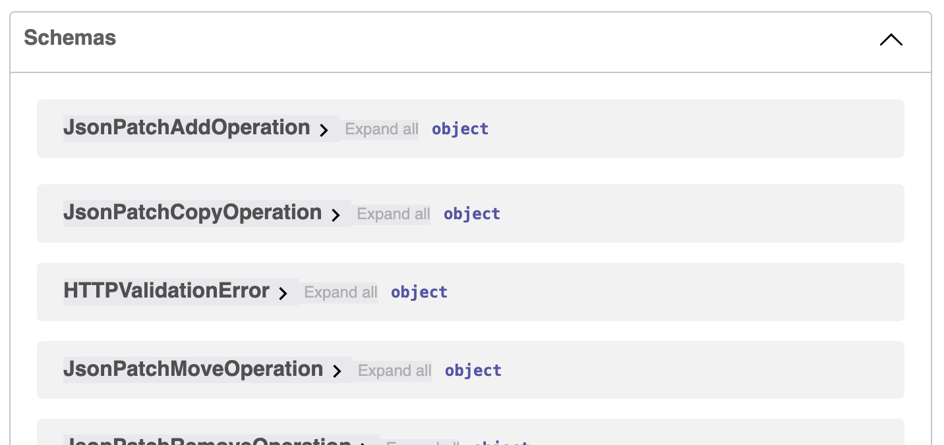This screenshot has height=445, width=944.
Task: Click the Schemas section heading
Action: point(70,38)
